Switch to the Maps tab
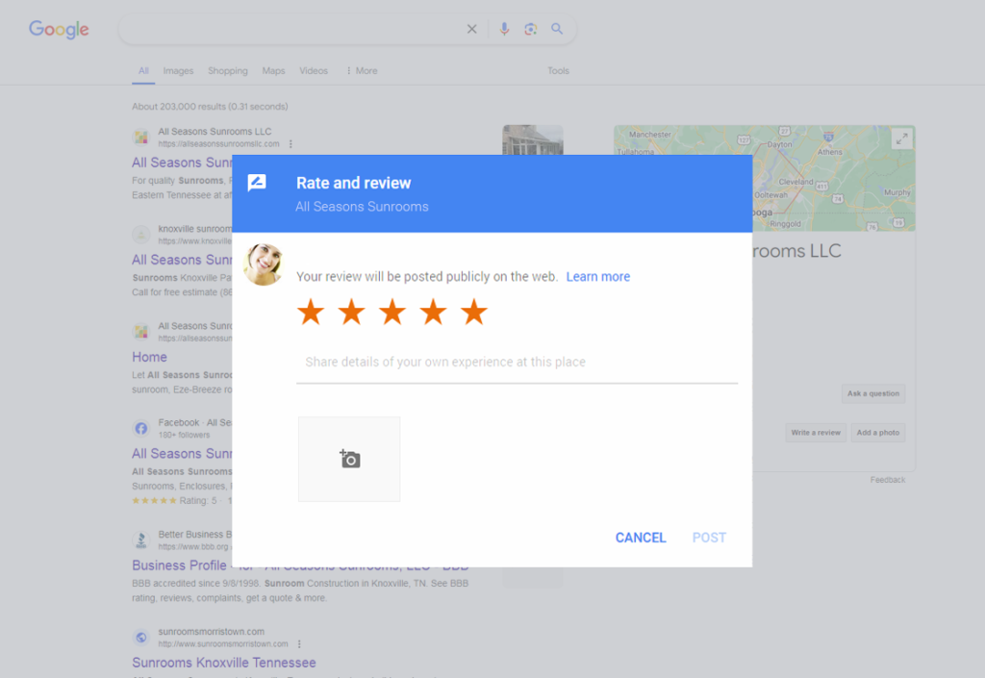 click(x=273, y=71)
